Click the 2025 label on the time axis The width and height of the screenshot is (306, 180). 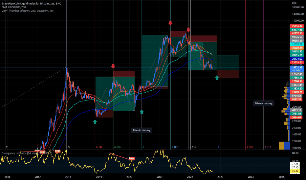click(282, 177)
